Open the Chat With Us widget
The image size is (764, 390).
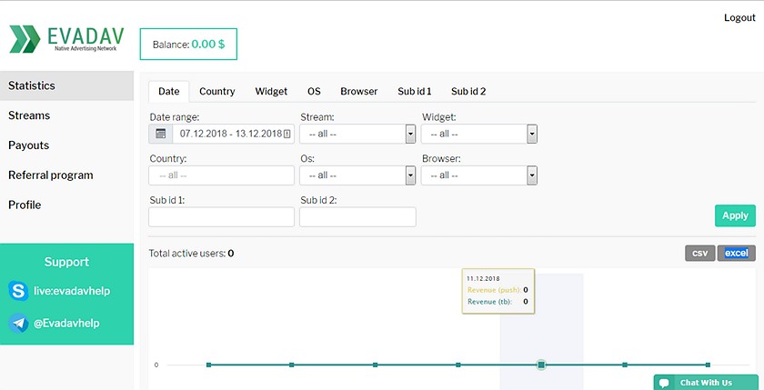(x=706, y=382)
